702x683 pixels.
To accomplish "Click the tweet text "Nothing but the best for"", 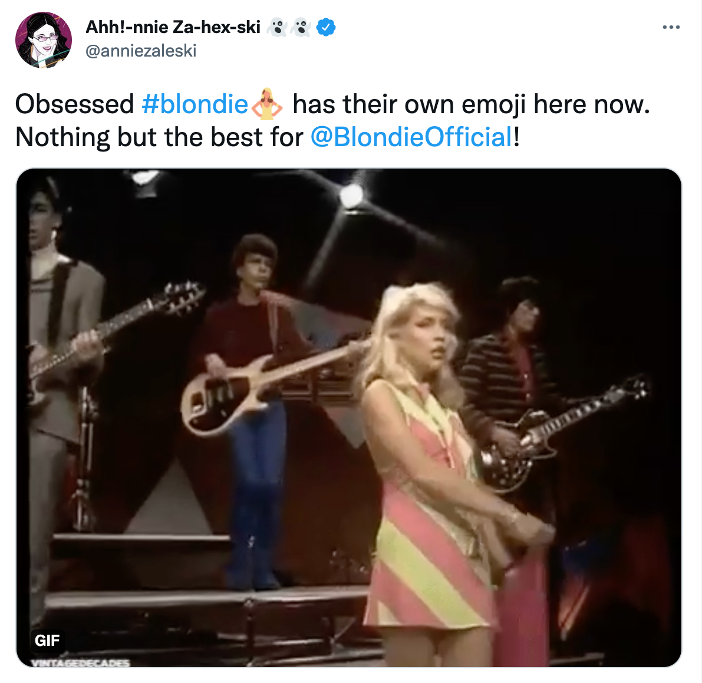I will (x=159, y=137).
